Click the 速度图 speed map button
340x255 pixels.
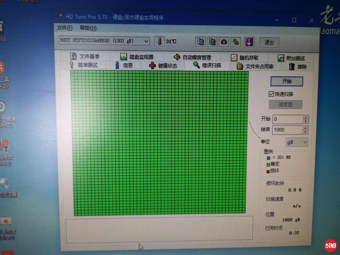285,104
